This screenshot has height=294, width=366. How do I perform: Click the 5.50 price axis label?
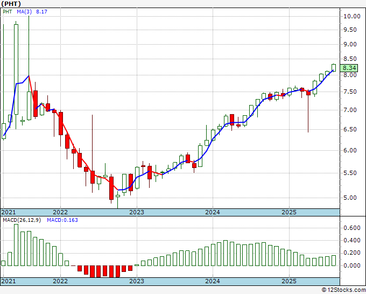(350, 173)
